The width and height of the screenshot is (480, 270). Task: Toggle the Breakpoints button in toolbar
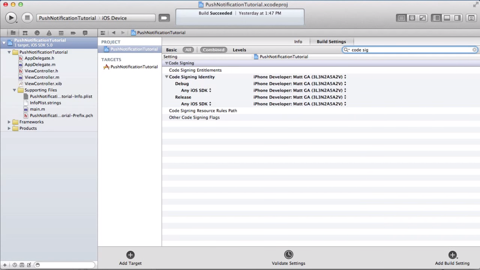164,18
